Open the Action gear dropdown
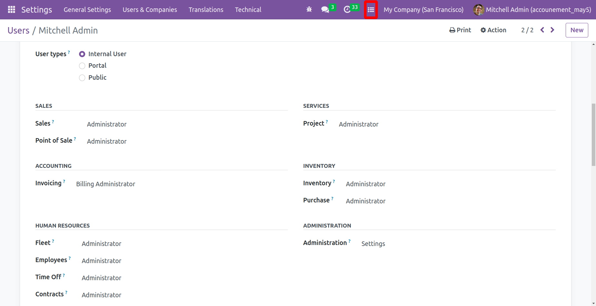This screenshot has width=596, height=306. coord(493,30)
